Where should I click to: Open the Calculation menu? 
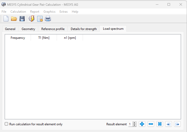coord(18,12)
